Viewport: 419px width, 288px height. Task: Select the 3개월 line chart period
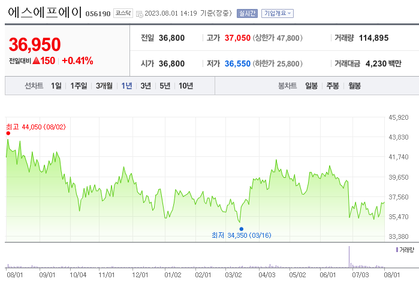pyautogui.click(x=104, y=86)
